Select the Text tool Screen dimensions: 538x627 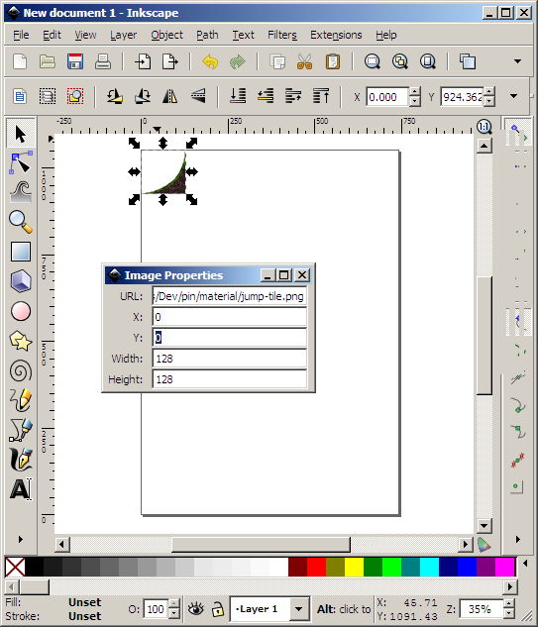click(x=21, y=489)
